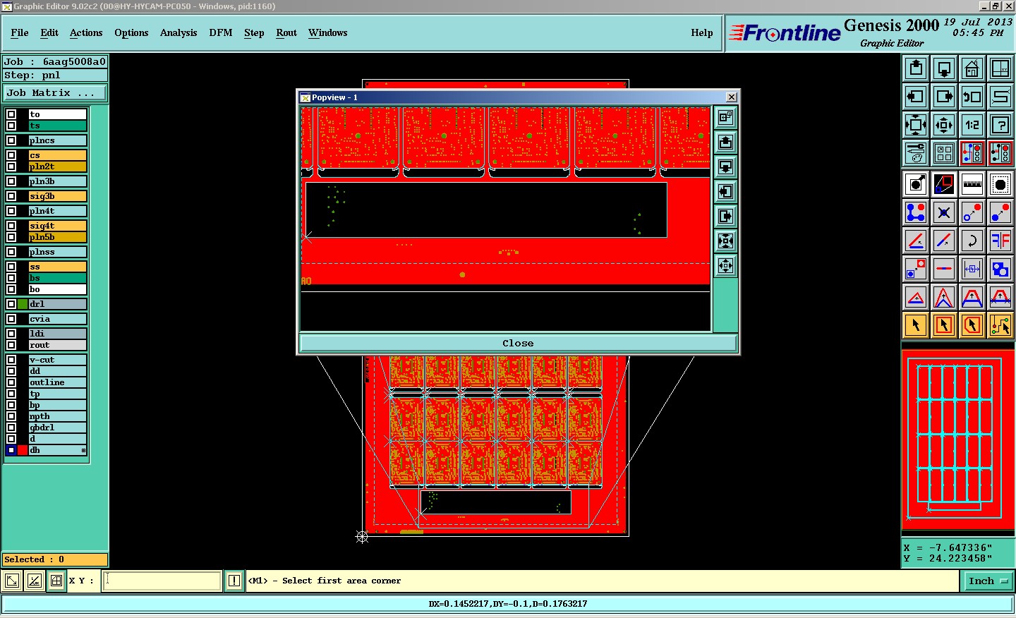
Task: Select the v-cut layer name
Action: tap(57, 360)
